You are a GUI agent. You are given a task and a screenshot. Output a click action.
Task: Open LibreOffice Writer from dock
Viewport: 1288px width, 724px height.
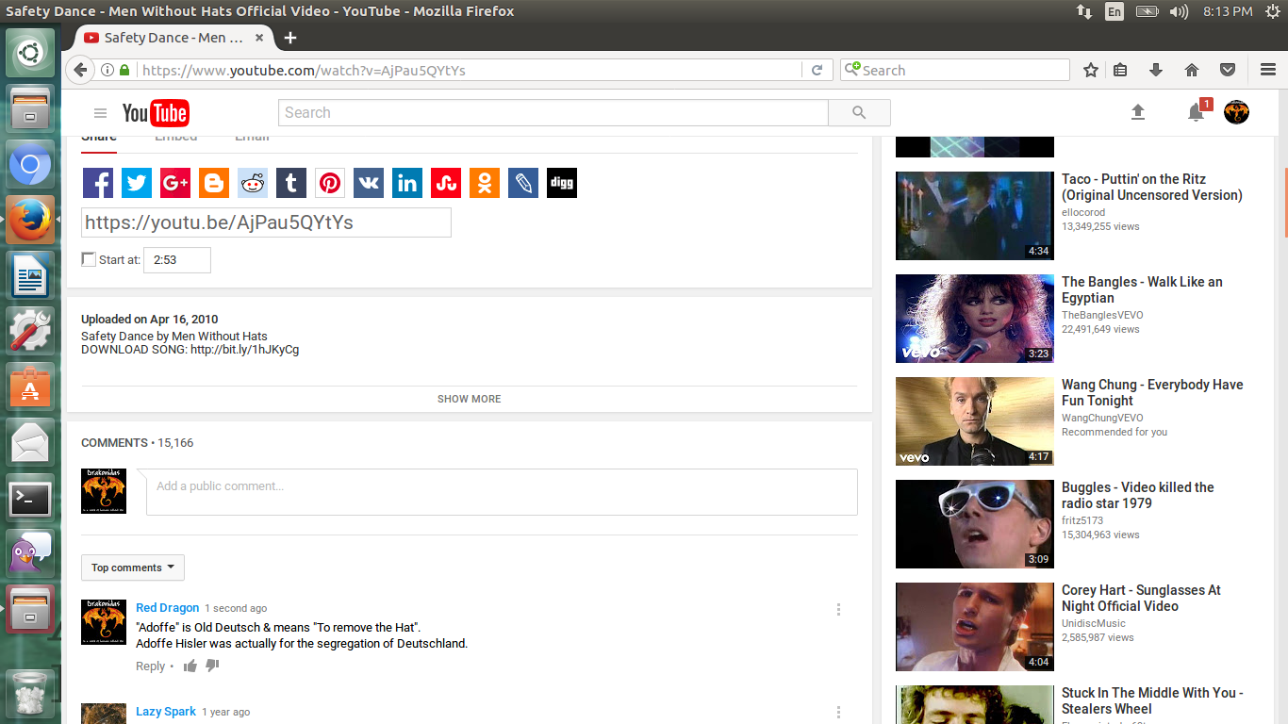click(x=30, y=277)
